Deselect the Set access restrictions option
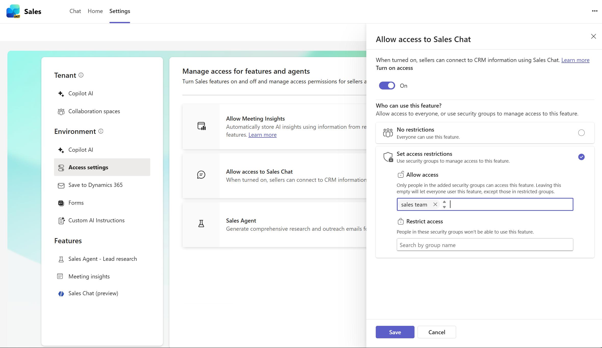This screenshot has height=348, width=602. tap(581, 157)
